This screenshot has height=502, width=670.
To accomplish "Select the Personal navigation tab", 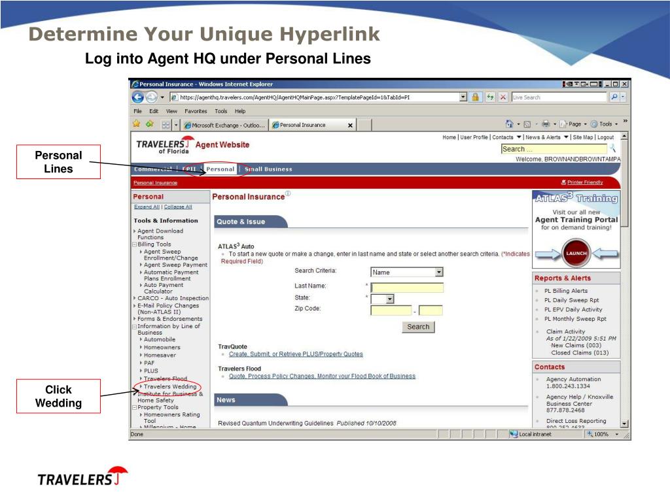I will coord(220,169).
